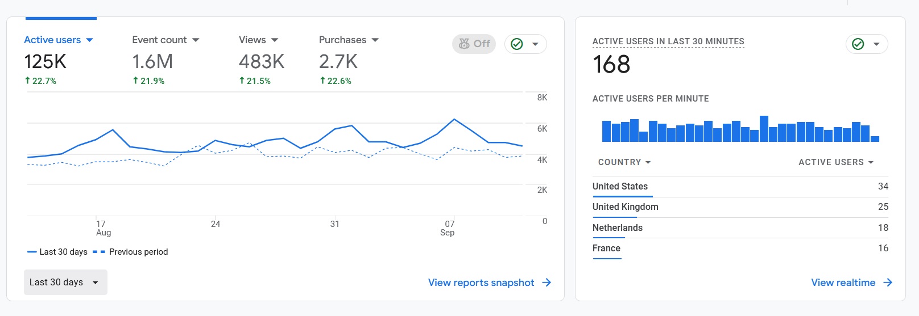
Task: Click the Active Users in Last 30 Minutes heading
Action: click(x=668, y=41)
